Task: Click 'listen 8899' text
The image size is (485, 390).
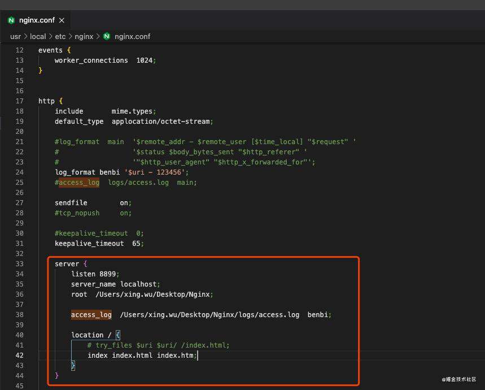Action: coord(93,274)
